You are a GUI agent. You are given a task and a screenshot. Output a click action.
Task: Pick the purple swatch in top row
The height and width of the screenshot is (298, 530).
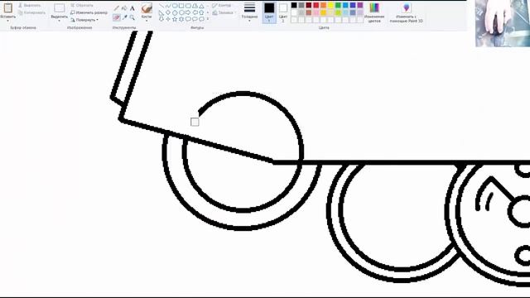360,5
